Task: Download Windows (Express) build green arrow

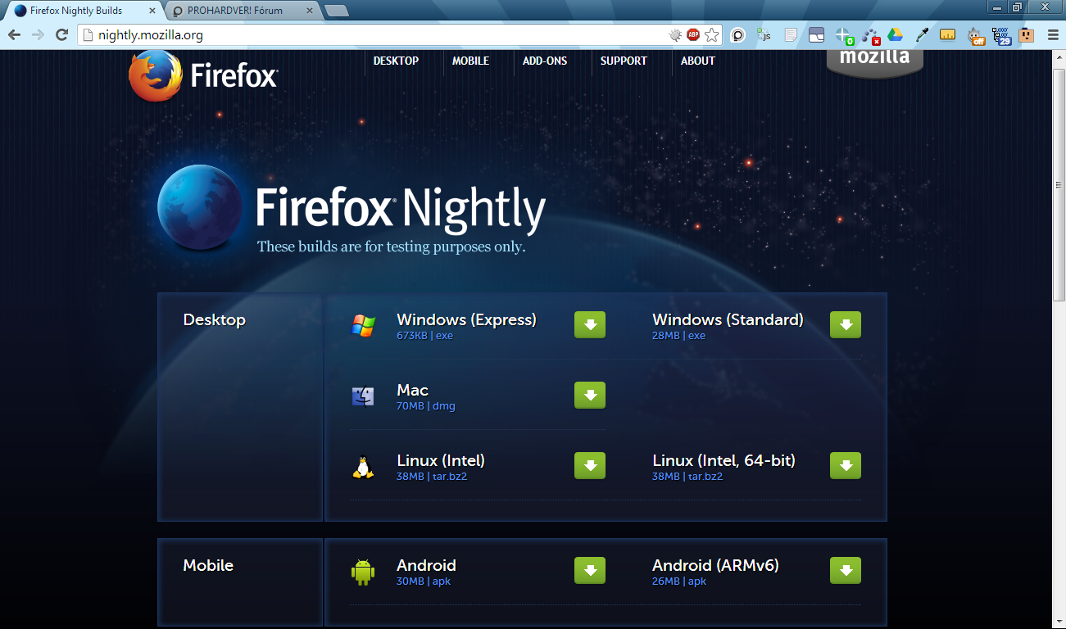Action: coord(590,324)
